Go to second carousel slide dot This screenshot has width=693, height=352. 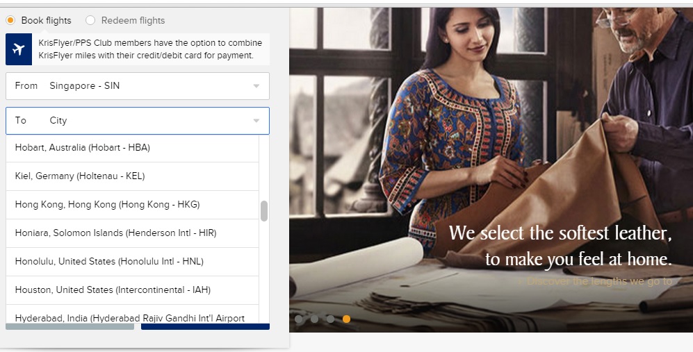[314, 319]
